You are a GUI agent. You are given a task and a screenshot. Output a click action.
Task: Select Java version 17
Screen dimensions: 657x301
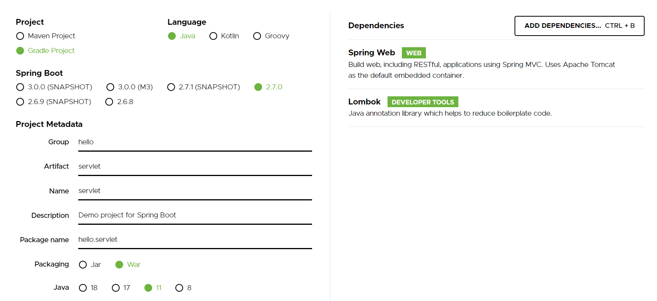pos(121,288)
